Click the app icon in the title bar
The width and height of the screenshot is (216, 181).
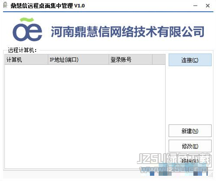[x=5, y=5]
